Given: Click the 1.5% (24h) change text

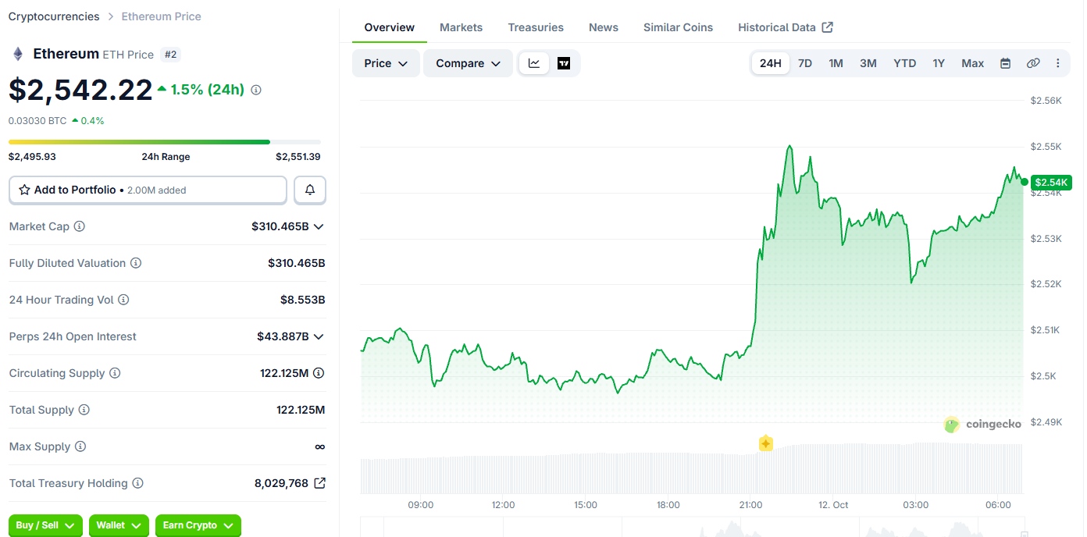Looking at the screenshot, I should point(208,90).
